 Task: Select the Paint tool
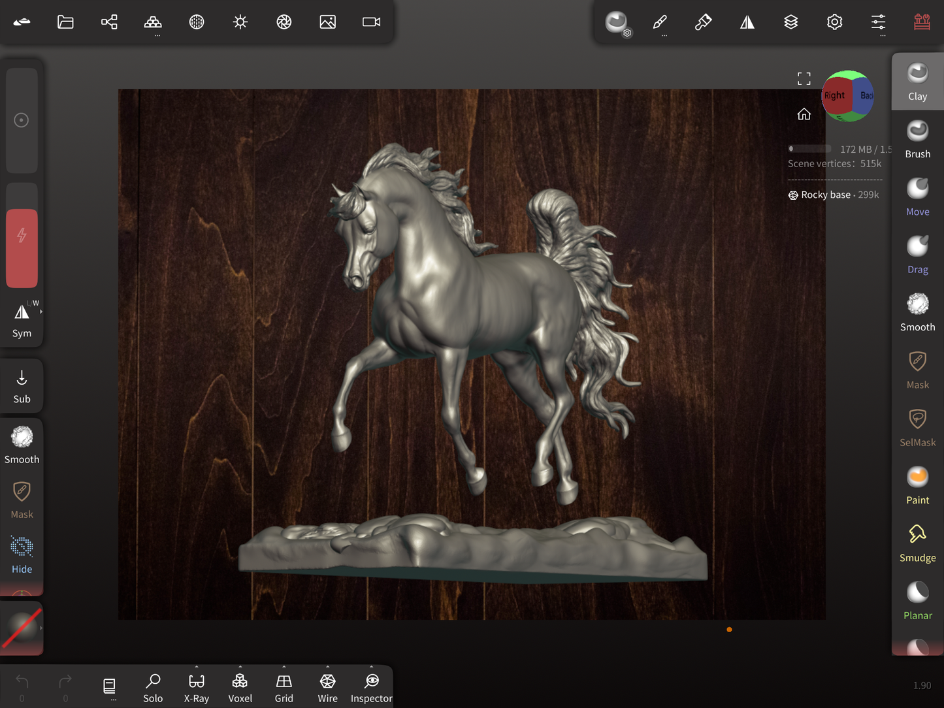tap(917, 485)
